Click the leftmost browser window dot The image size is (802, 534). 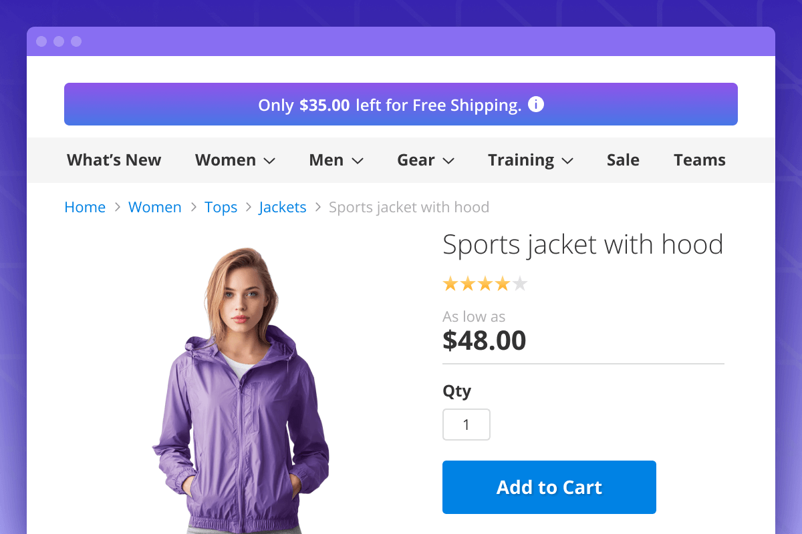pos(42,41)
